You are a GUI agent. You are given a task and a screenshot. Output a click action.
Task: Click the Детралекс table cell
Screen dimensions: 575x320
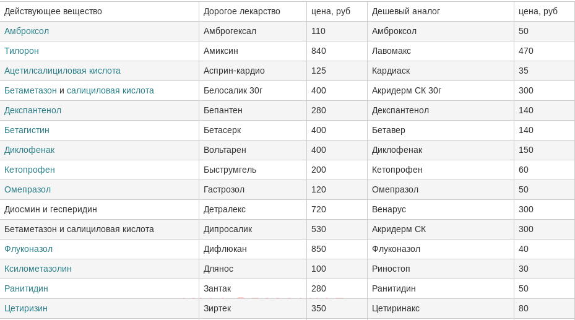coord(253,209)
